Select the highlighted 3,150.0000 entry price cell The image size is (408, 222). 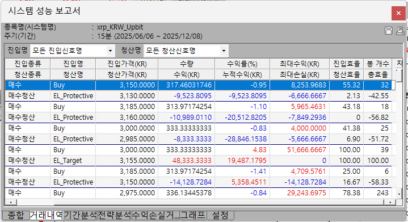[x=127, y=85]
